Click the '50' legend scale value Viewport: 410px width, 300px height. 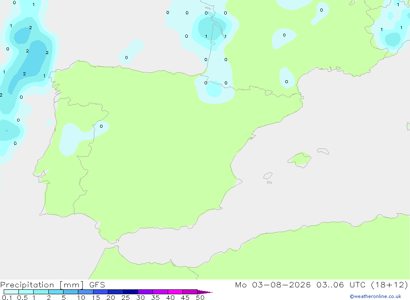(x=200, y=298)
